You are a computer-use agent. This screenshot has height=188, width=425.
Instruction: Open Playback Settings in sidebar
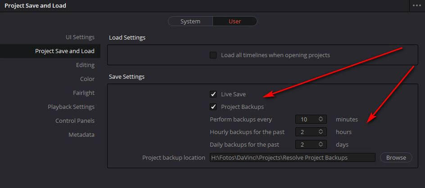click(x=71, y=107)
